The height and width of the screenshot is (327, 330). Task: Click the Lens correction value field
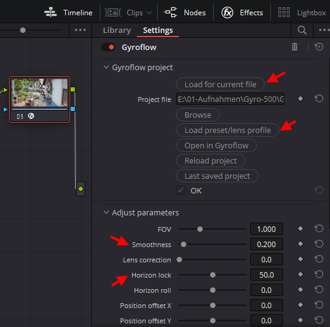click(267, 259)
